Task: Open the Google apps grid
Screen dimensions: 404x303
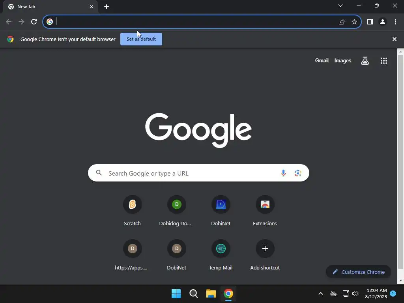Action: pos(383,61)
